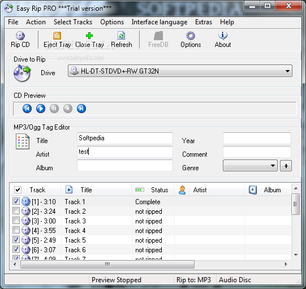Click the disc icon of track [4]
The width and height of the screenshot is (306, 289).
(26, 230)
